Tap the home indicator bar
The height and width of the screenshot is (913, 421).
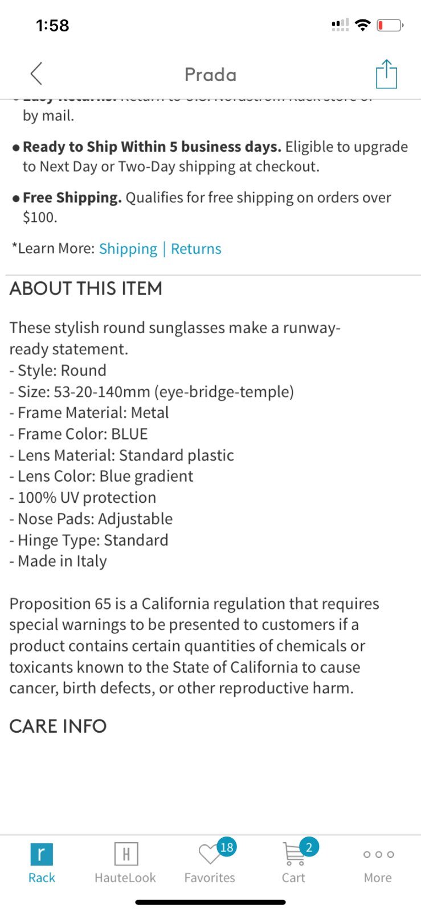tap(210, 902)
